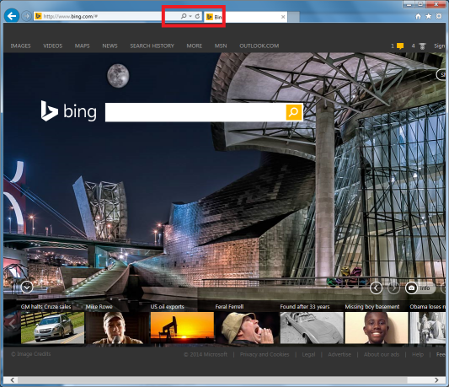Image resolution: width=449 pixels, height=387 pixels.
Task: Click into the Bing search box
Action: pos(195,112)
